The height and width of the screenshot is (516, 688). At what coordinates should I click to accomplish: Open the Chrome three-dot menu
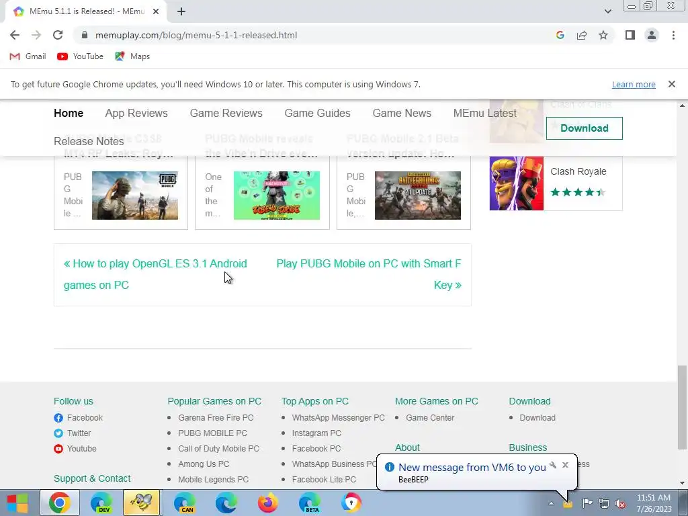coord(673,35)
